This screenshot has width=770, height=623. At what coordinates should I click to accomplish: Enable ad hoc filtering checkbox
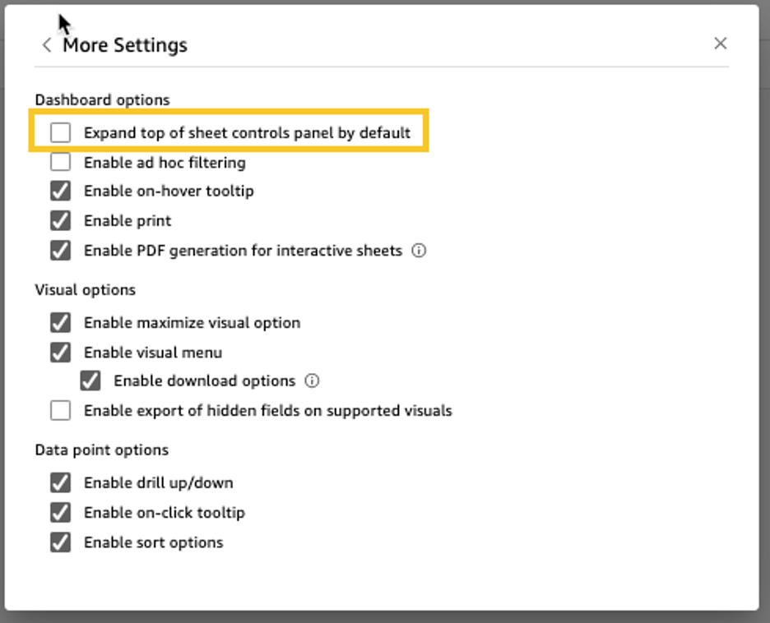pos(60,162)
